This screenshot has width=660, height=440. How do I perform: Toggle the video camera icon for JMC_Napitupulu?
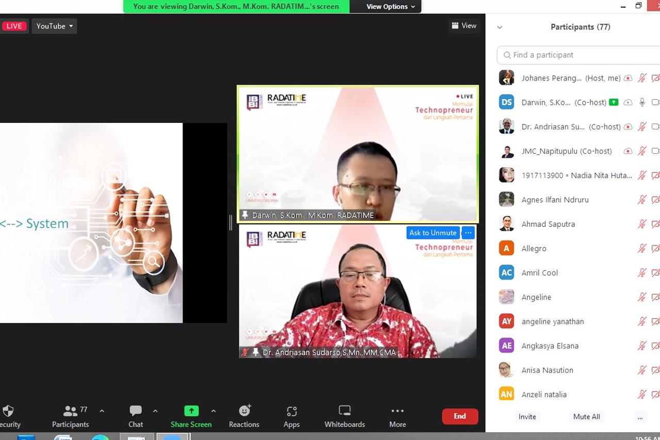[656, 151]
